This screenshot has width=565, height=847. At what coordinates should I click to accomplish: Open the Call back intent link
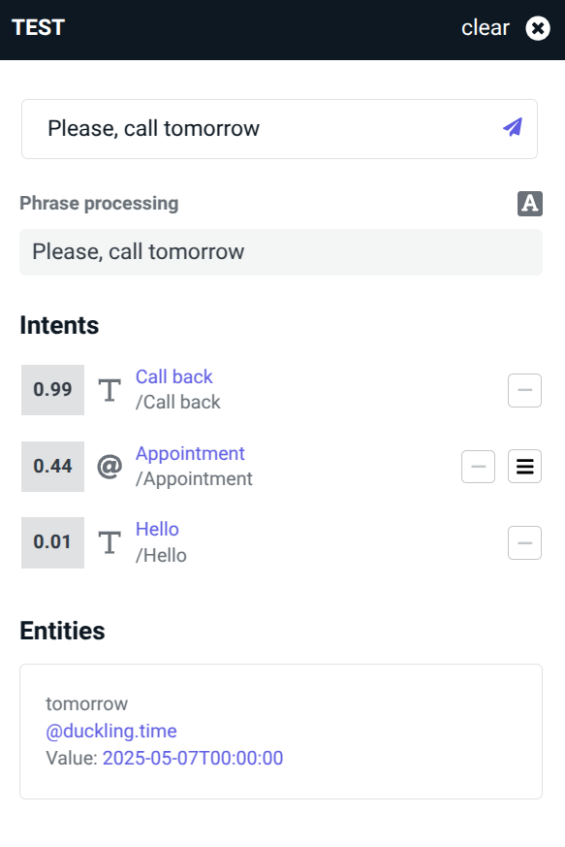173,376
